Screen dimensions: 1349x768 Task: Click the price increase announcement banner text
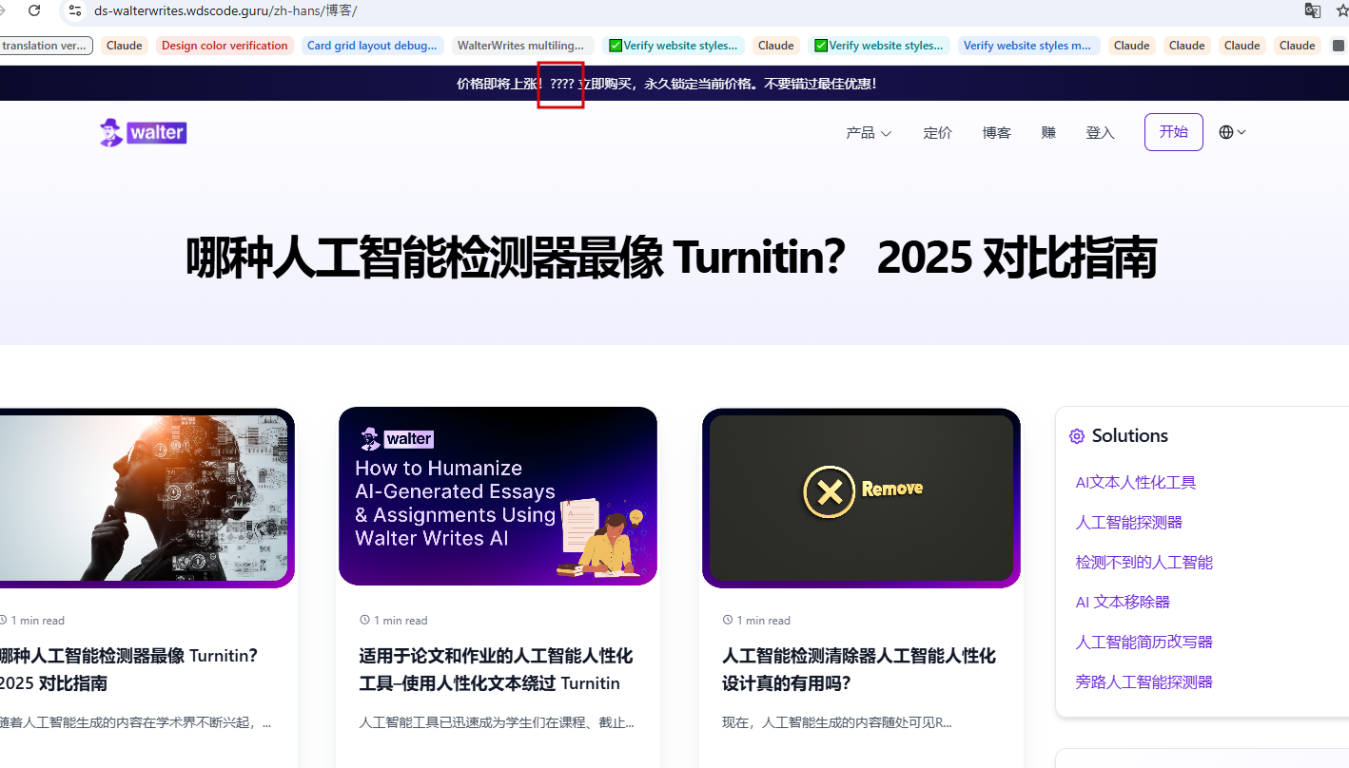(x=666, y=84)
